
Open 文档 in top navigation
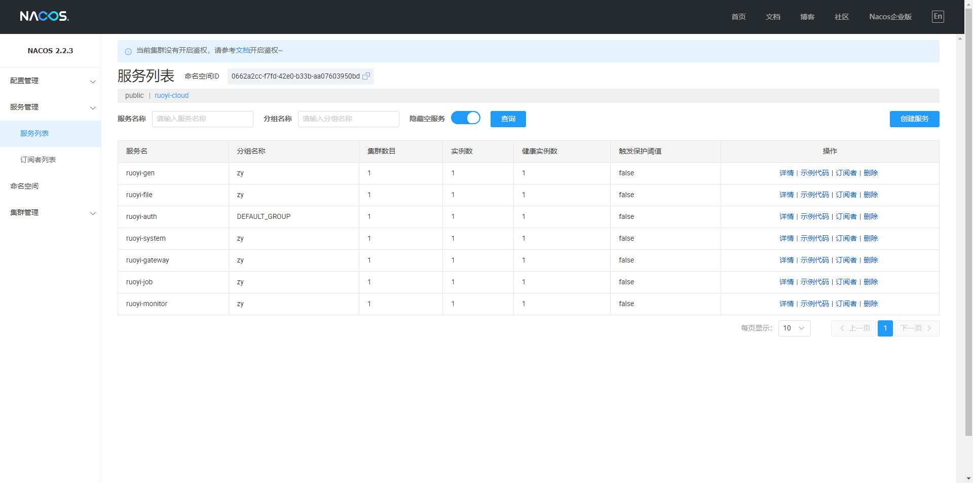click(x=773, y=17)
